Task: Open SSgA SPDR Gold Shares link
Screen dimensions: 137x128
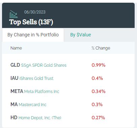Action: (44, 65)
